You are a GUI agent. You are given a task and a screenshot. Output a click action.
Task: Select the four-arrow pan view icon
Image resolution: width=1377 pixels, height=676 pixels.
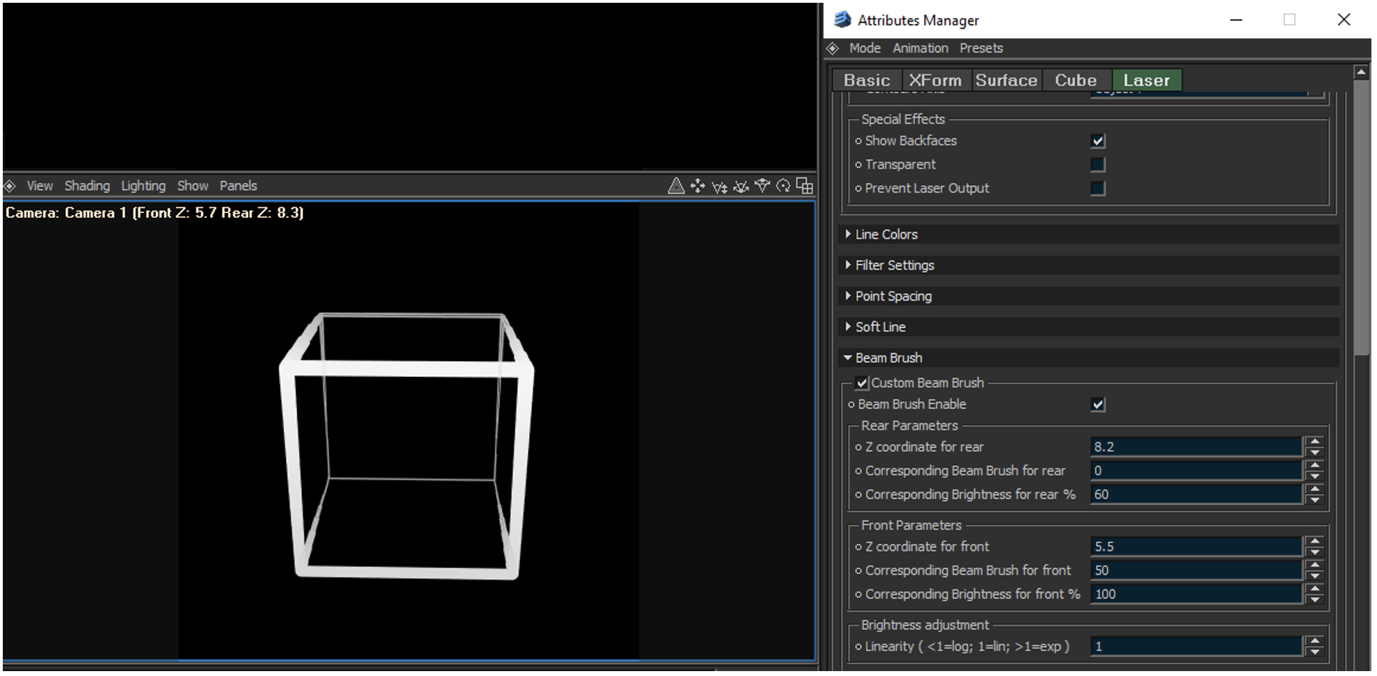click(697, 186)
